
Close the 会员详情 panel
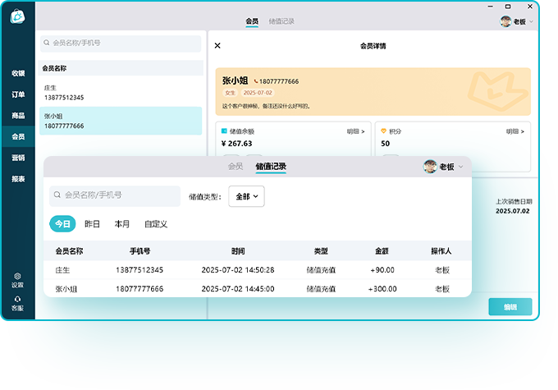pos(217,46)
